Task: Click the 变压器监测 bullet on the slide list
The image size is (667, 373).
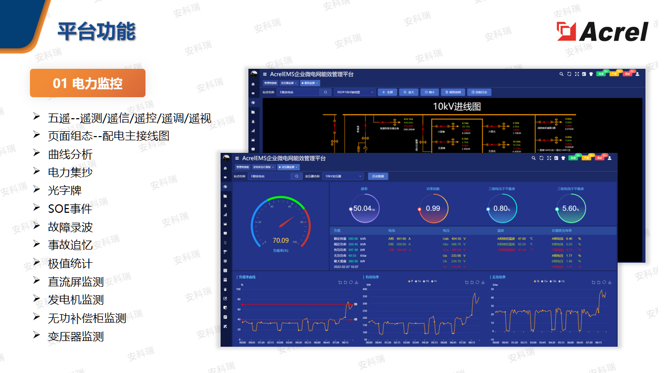Action: (76, 336)
